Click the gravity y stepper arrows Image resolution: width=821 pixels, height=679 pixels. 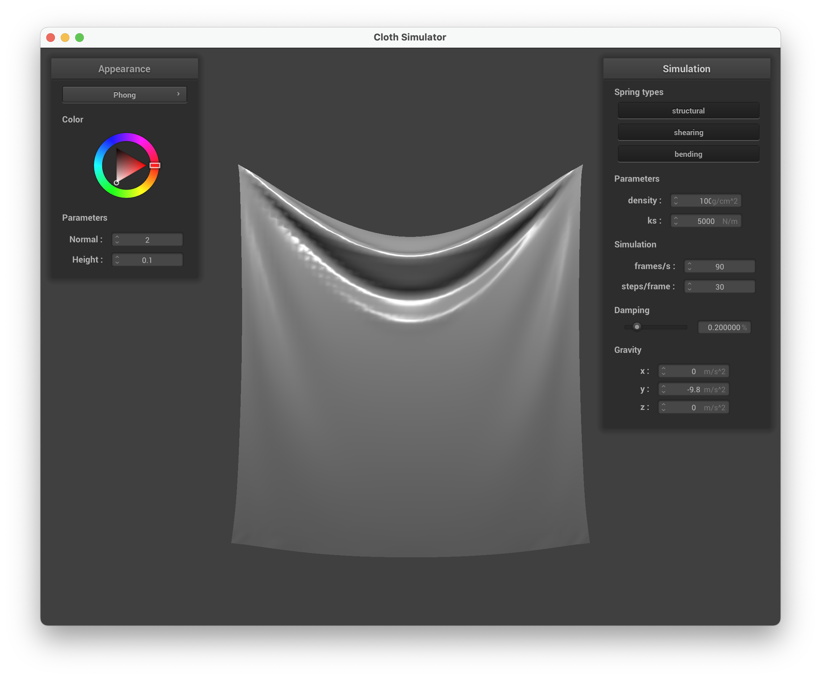point(663,389)
